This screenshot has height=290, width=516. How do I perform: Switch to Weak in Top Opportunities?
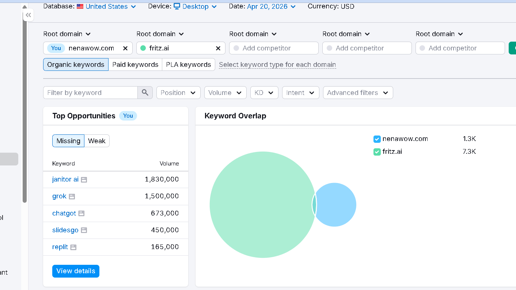point(96,141)
